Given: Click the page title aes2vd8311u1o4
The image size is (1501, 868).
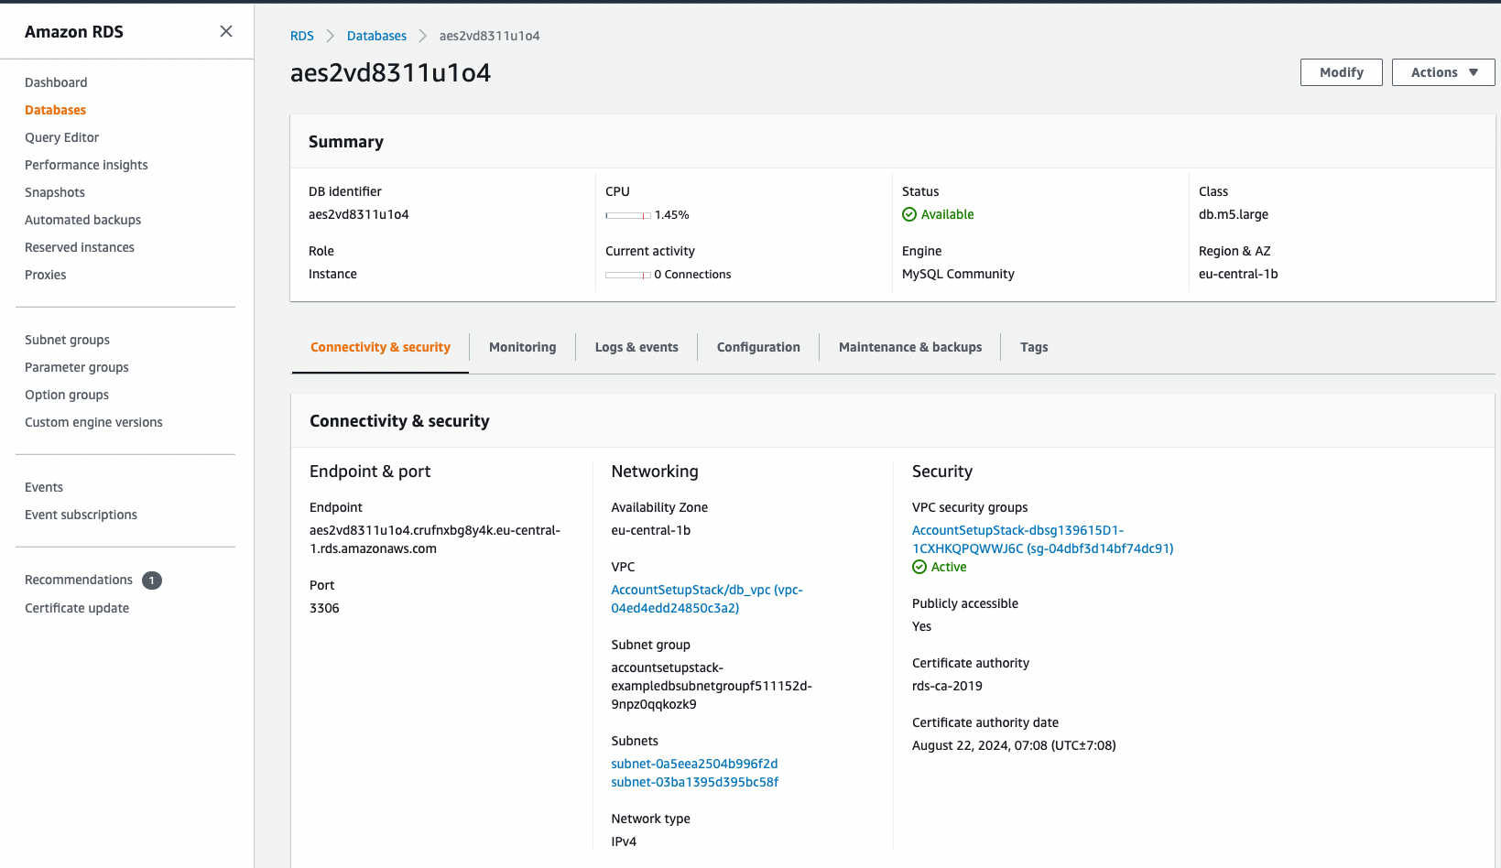Looking at the screenshot, I should 390,72.
